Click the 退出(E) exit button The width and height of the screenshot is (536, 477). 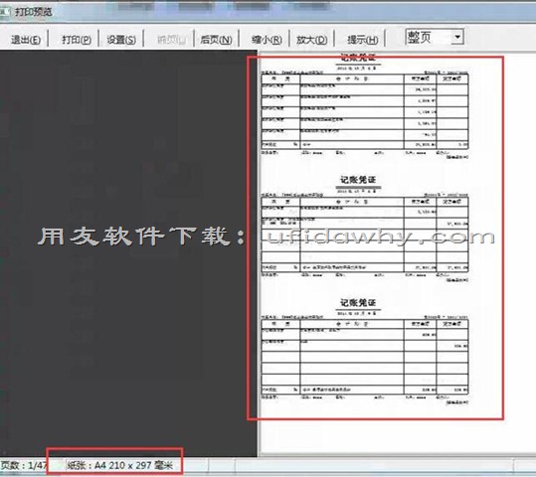tap(26, 40)
